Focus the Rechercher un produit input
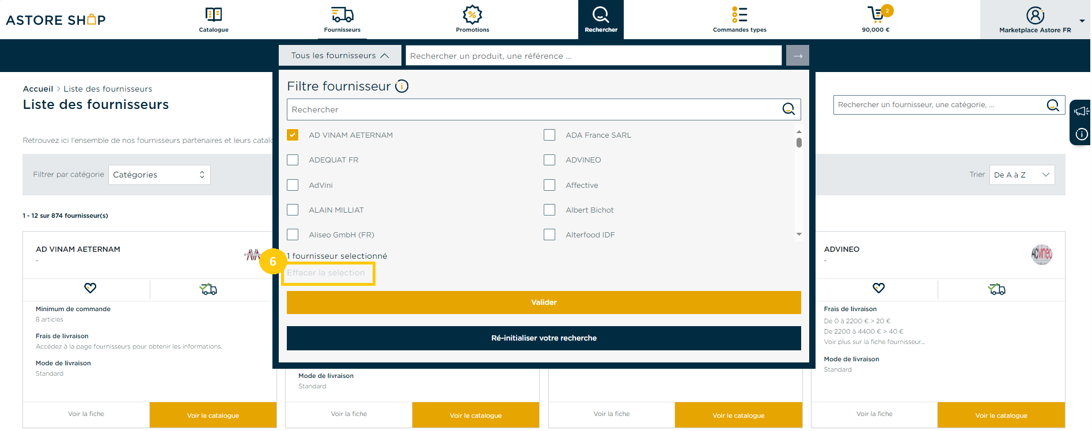 coord(593,56)
